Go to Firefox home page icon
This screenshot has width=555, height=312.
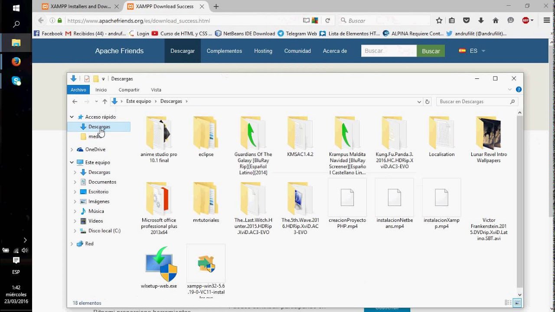click(x=496, y=20)
